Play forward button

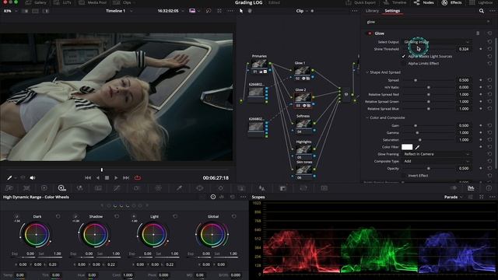tap(116, 178)
